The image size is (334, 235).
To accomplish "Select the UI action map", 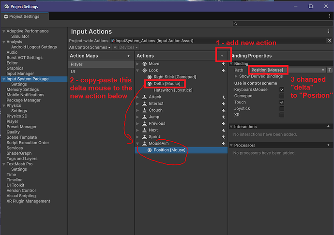I will click(x=73, y=71).
